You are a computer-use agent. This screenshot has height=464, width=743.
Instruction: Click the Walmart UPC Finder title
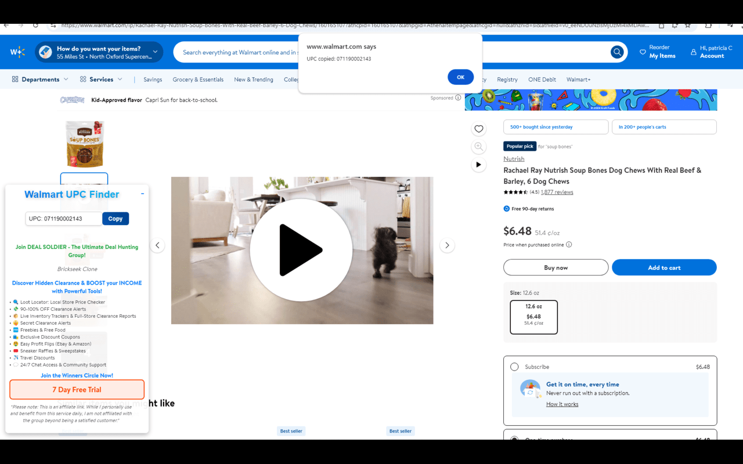point(72,194)
